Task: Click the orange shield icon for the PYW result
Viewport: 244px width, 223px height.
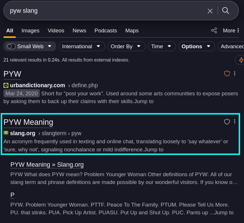Action: coord(227,74)
